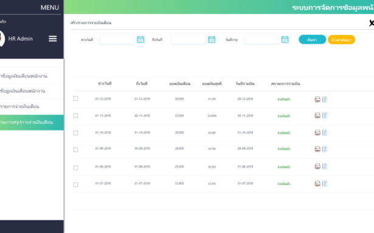The height and width of the screenshot is (233, 374).
Task: Click the ช่วงวันที่ table column header
Action: (x=105, y=84)
